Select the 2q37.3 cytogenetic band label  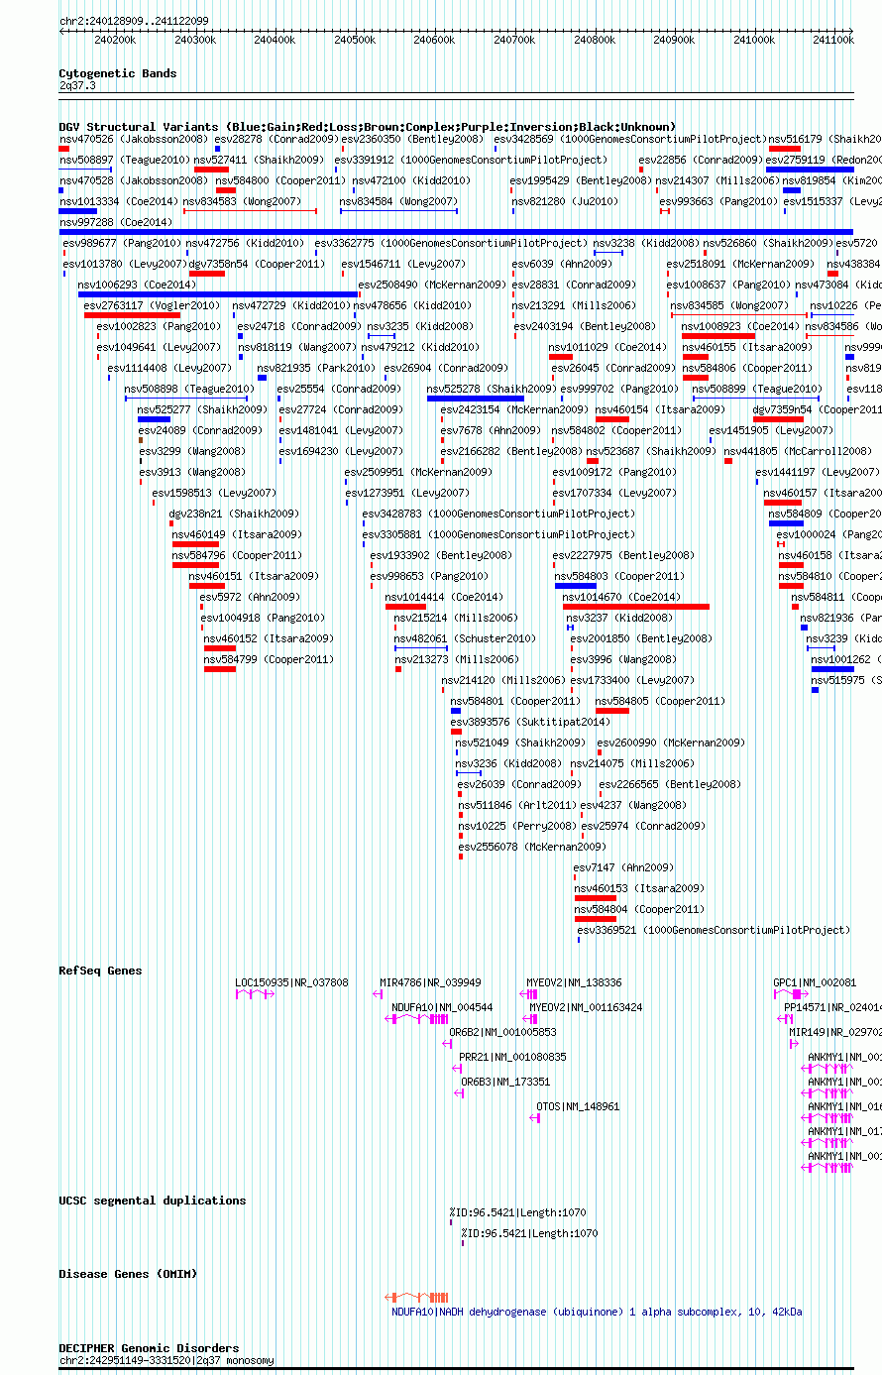pyautogui.click(x=77, y=85)
